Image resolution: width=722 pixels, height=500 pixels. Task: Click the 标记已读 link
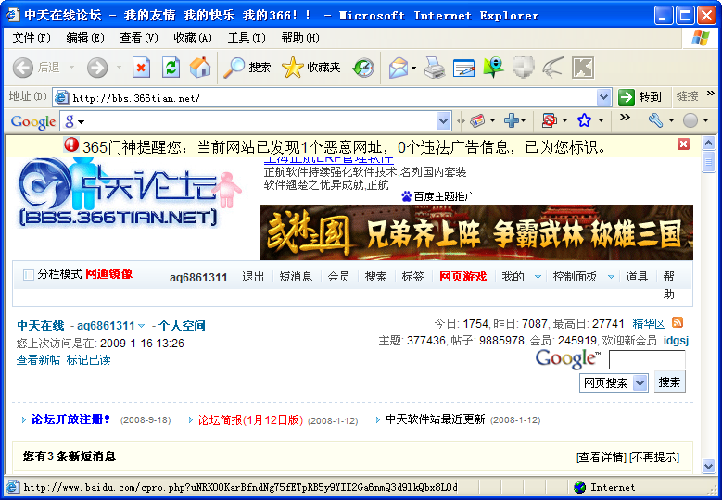point(88,359)
